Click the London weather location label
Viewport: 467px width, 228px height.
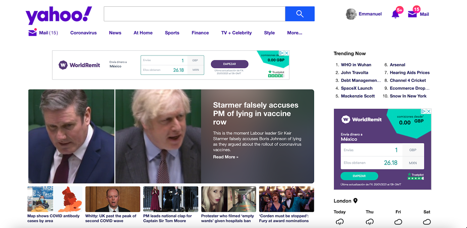click(x=342, y=201)
